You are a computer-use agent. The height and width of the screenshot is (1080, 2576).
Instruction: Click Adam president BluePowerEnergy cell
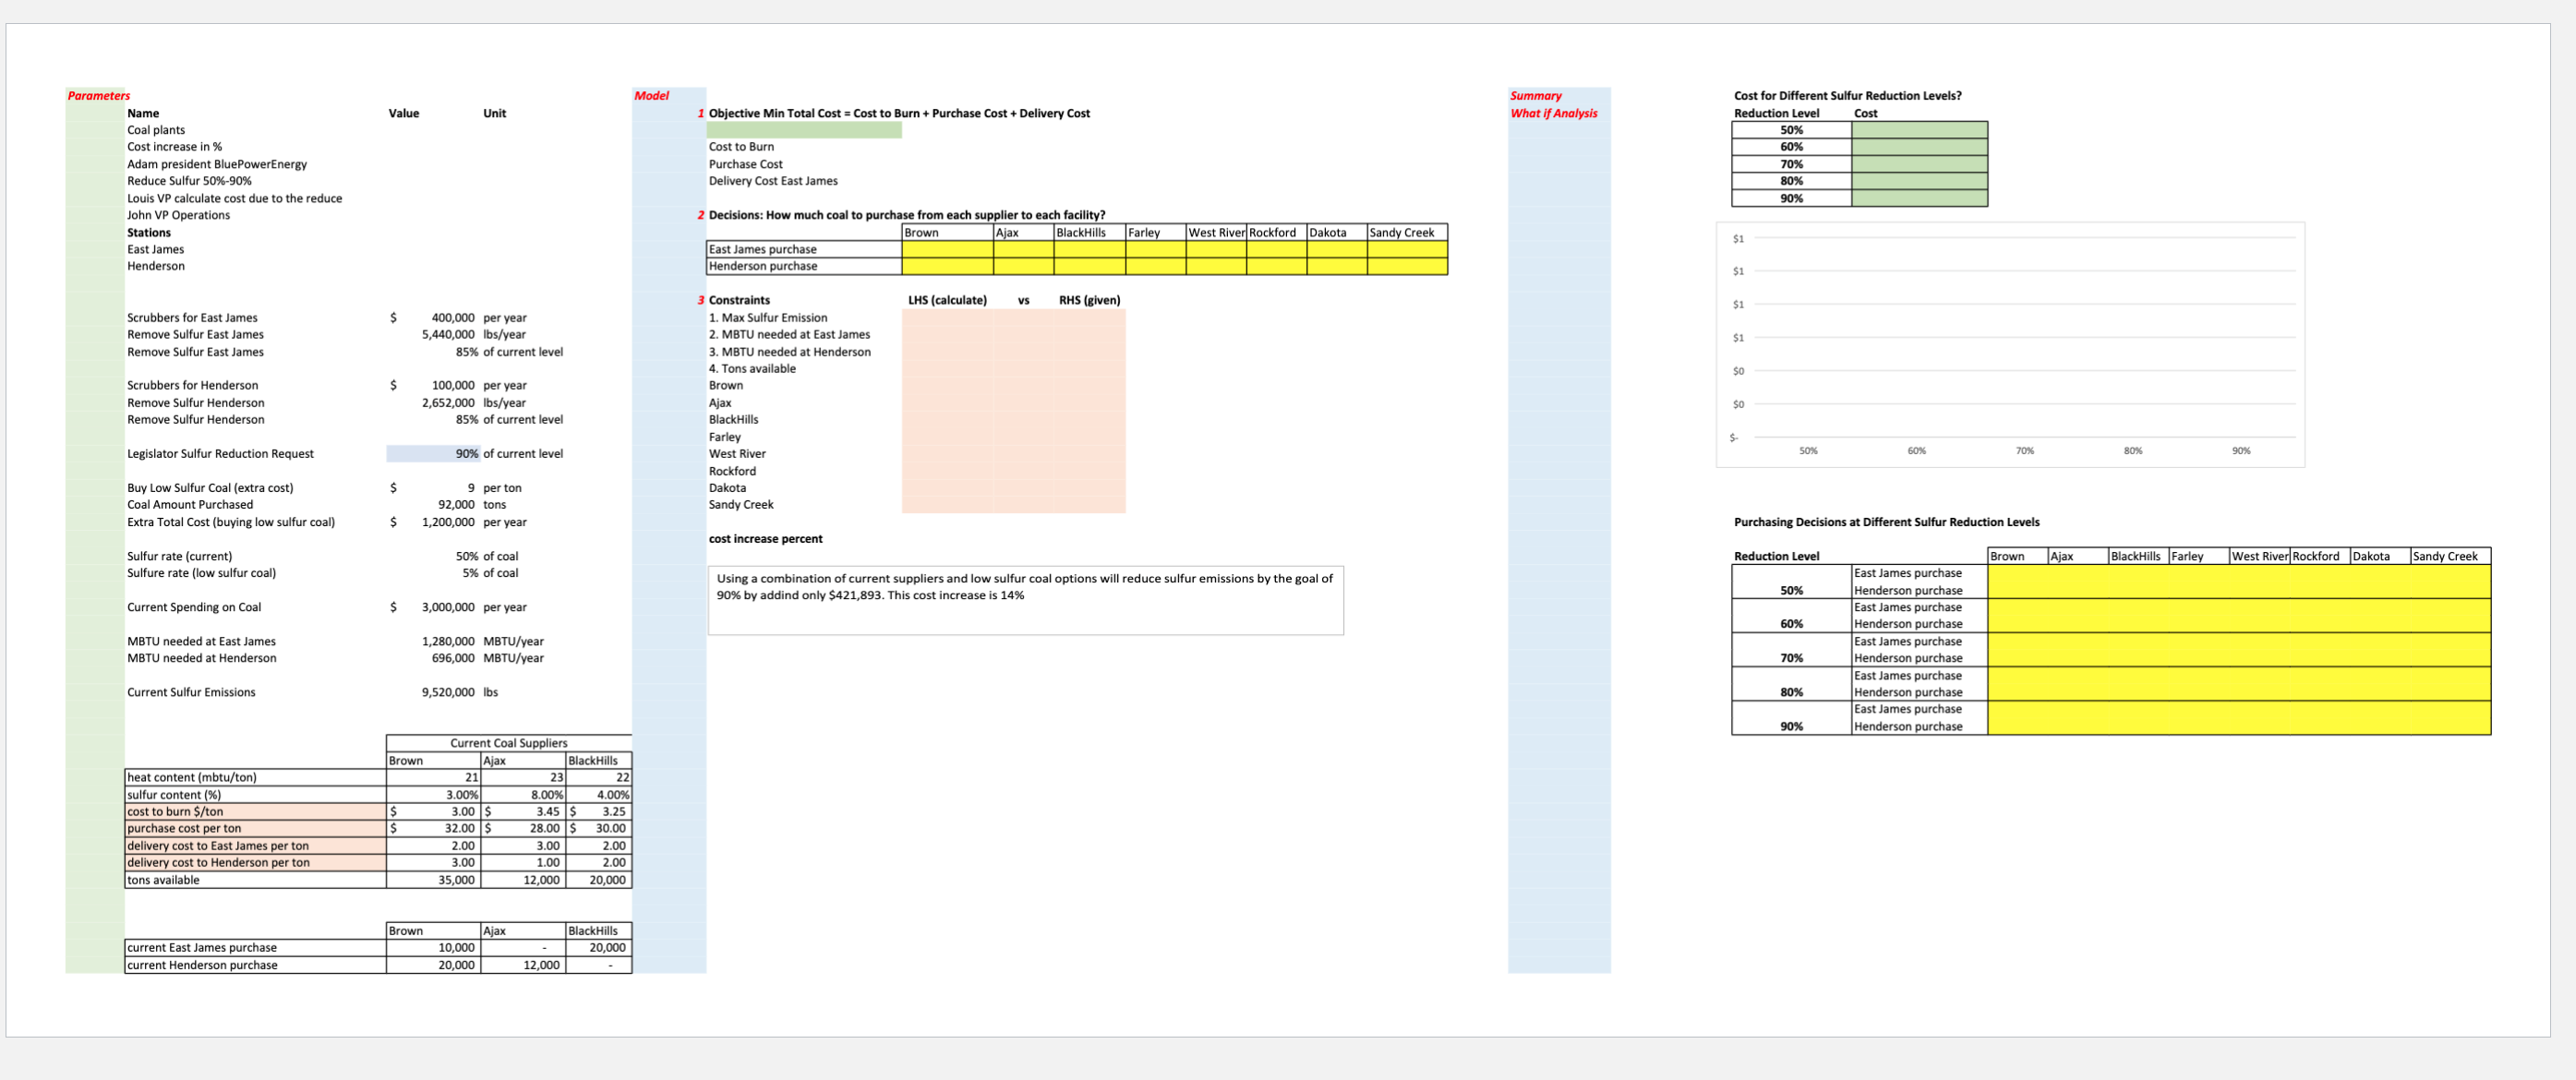(x=217, y=164)
